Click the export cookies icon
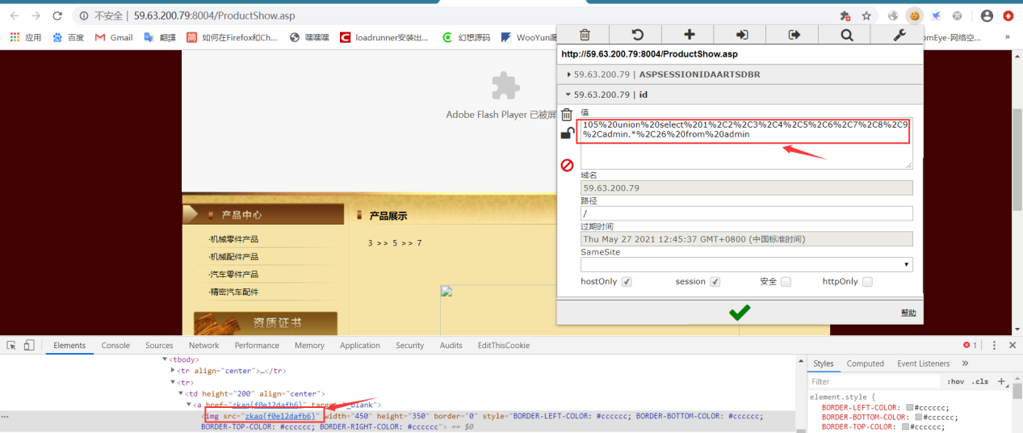Screen dimensions: 1023x433 click(x=794, y=35)
